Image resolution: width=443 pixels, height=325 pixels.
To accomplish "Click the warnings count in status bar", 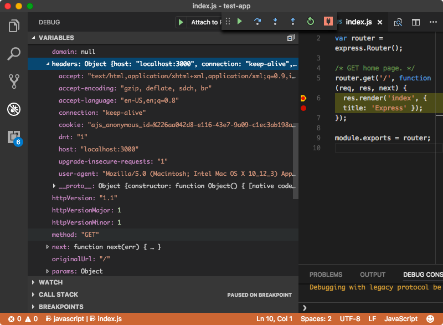I will click(32, 319).
